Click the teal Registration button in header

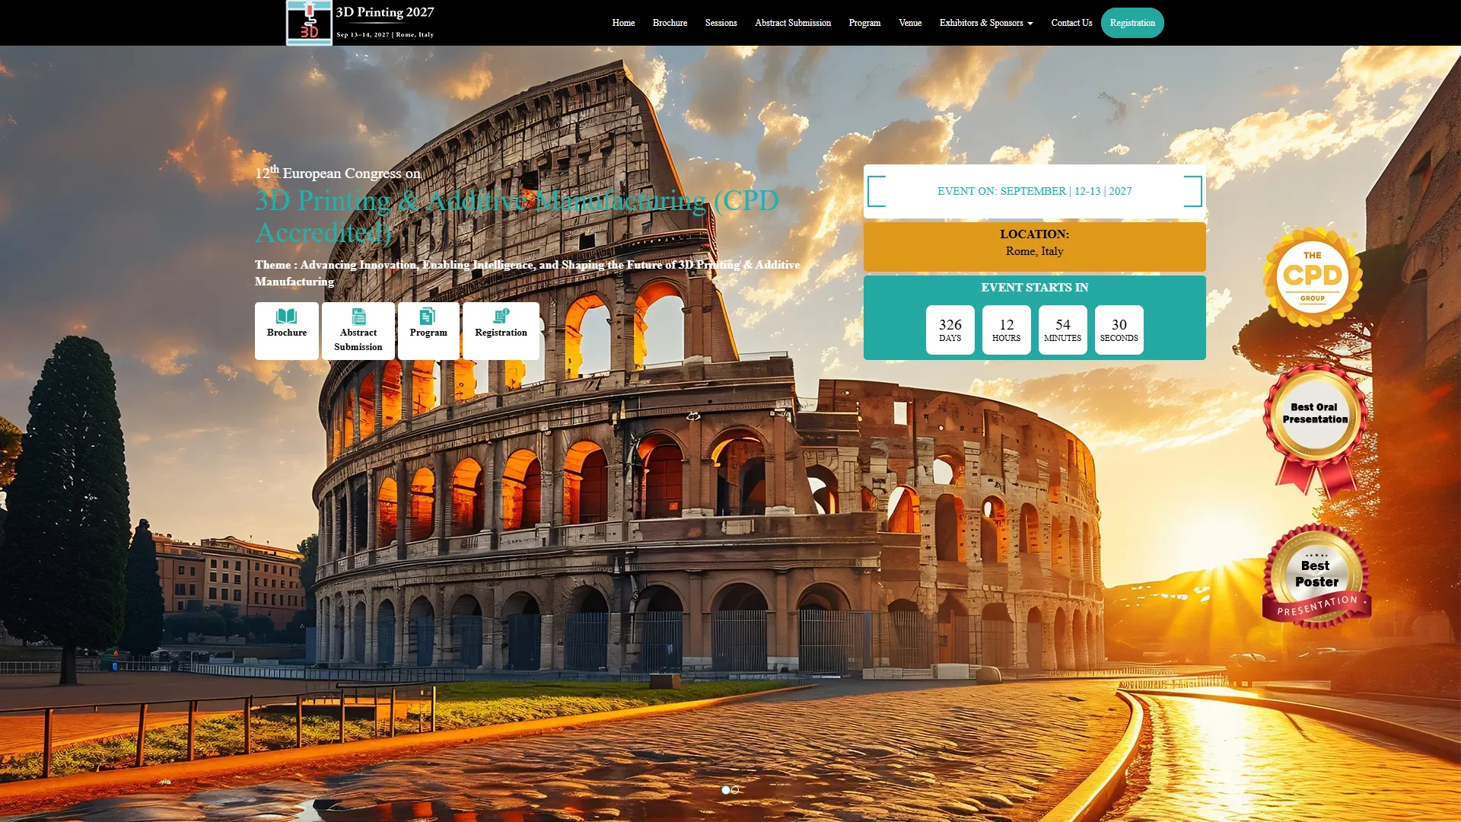point(1132,23)
